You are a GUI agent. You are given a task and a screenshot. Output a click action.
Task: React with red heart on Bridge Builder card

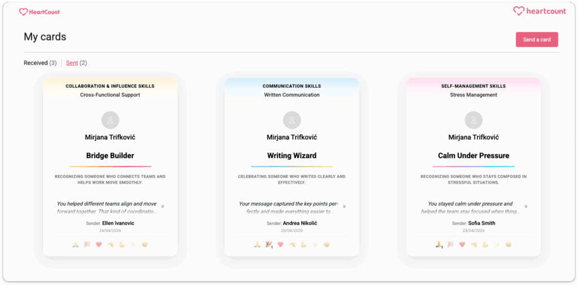click(x=98, y=244)
